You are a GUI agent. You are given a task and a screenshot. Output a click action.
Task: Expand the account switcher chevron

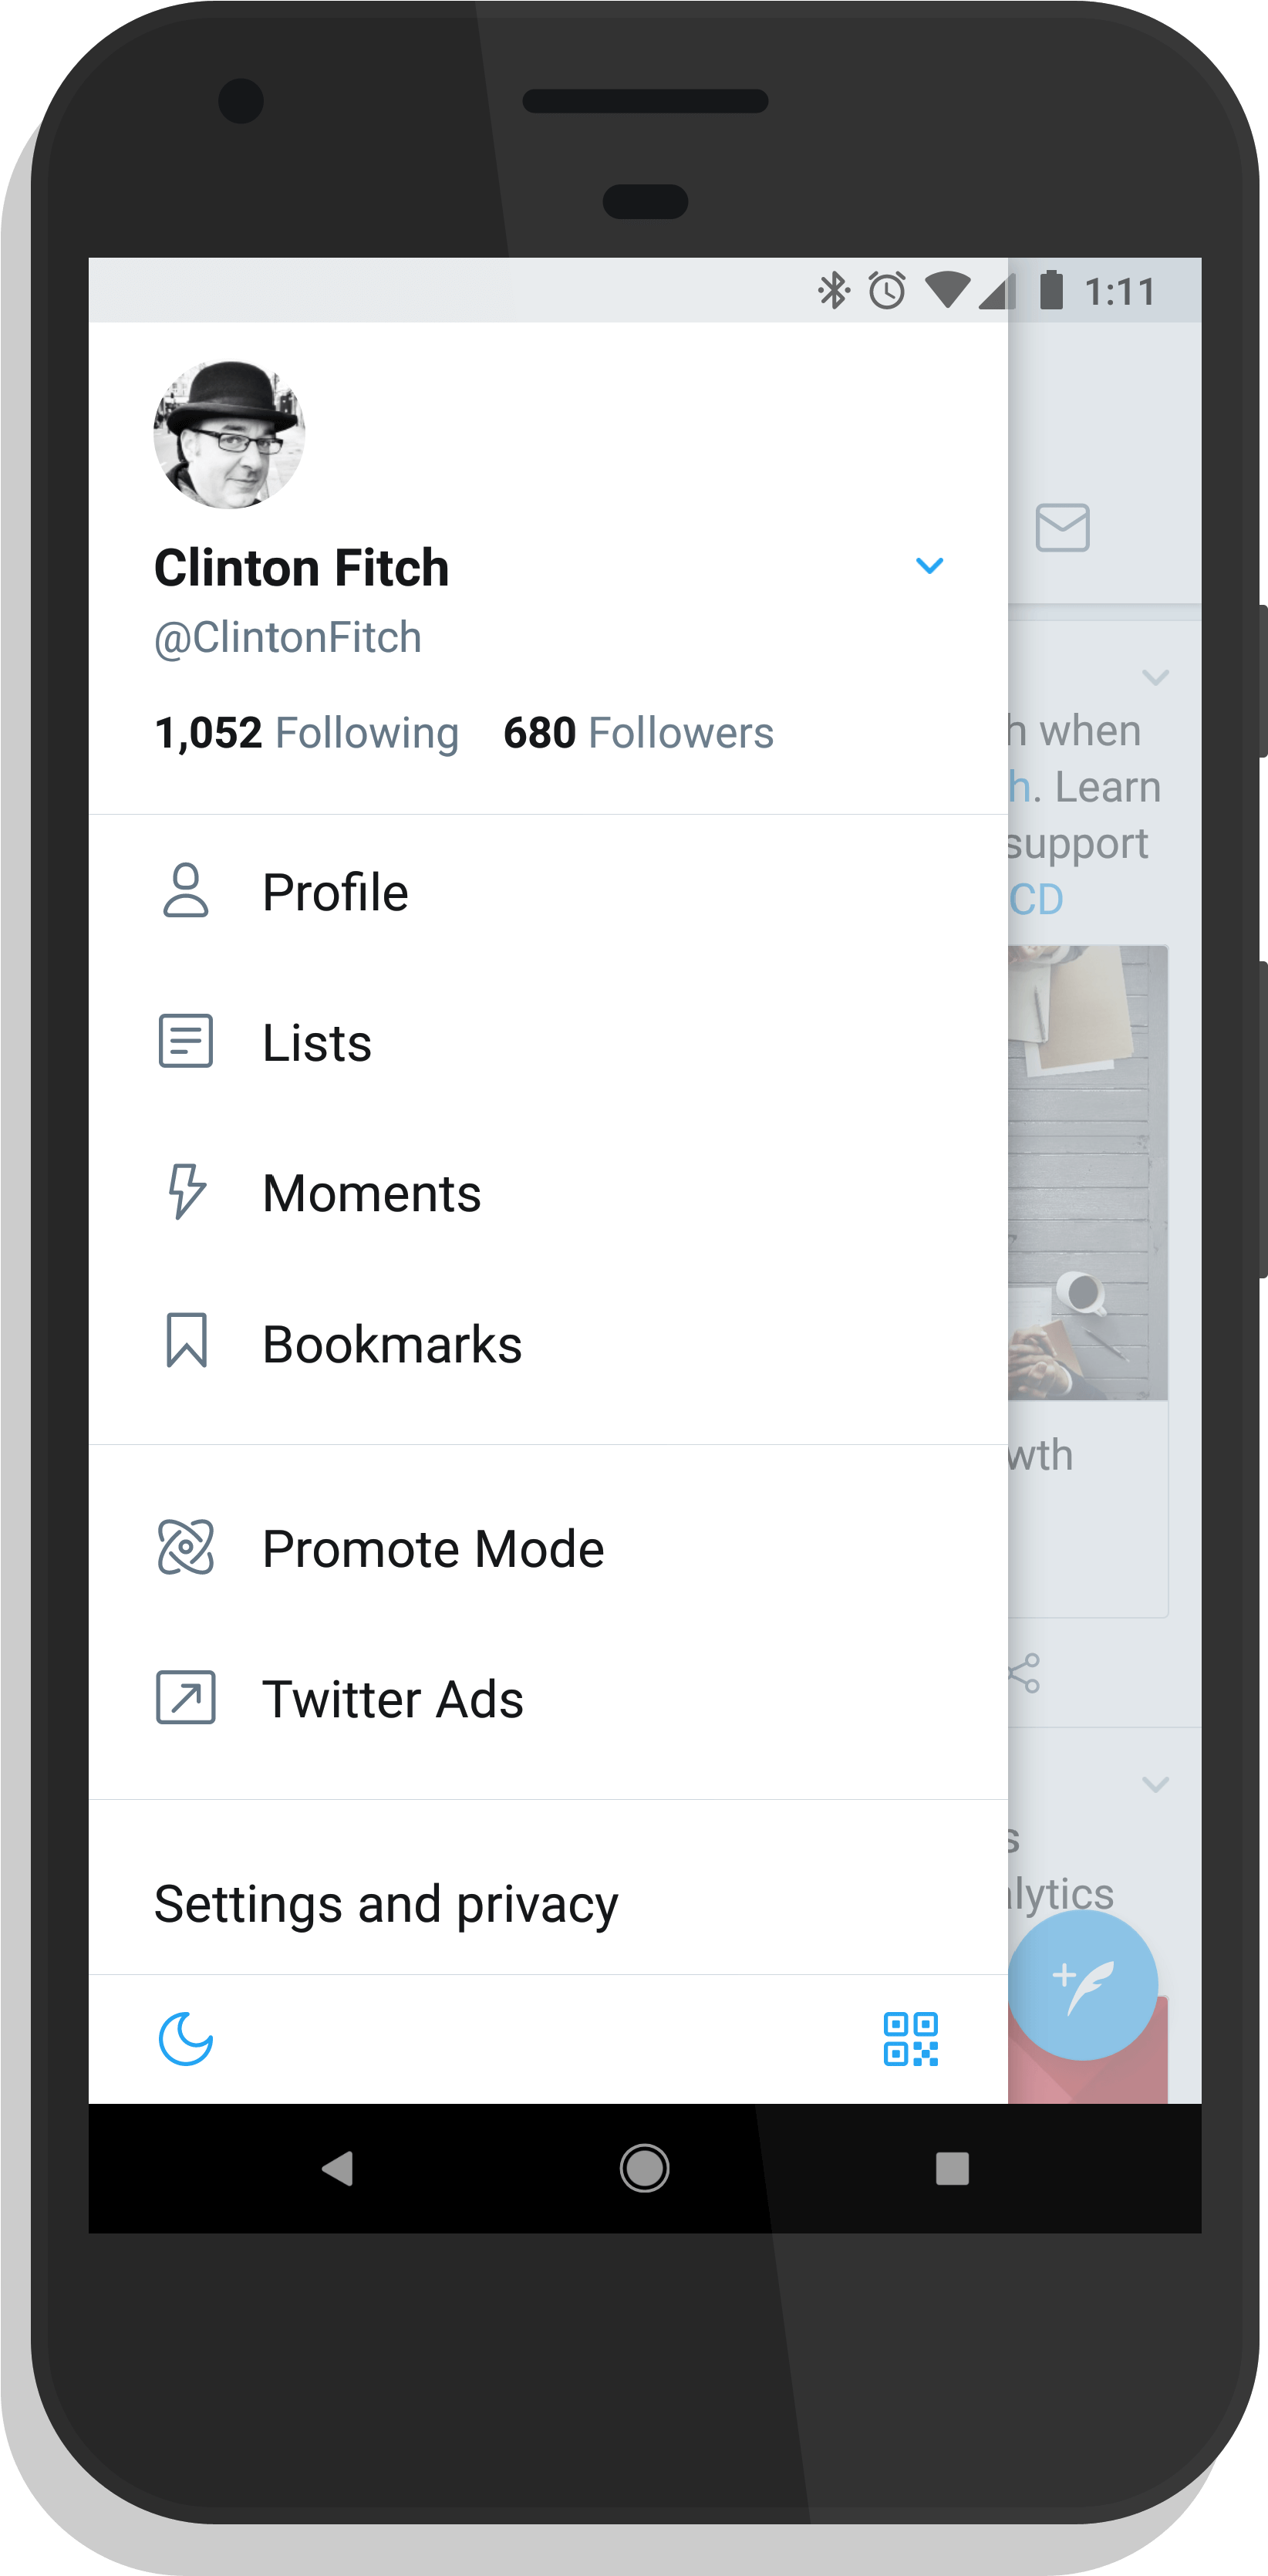pos(929,566)
